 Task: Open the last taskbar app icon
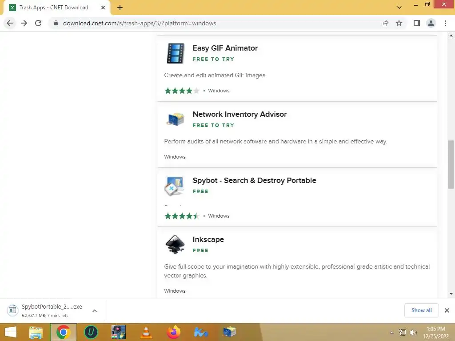[229, 332]
